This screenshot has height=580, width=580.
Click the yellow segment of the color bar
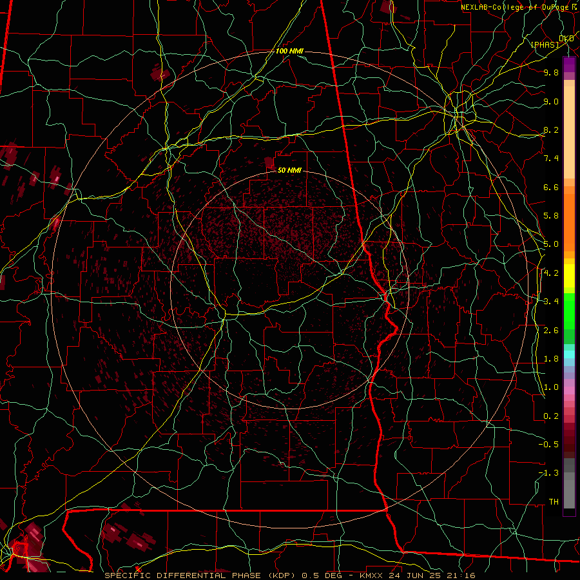569,276
